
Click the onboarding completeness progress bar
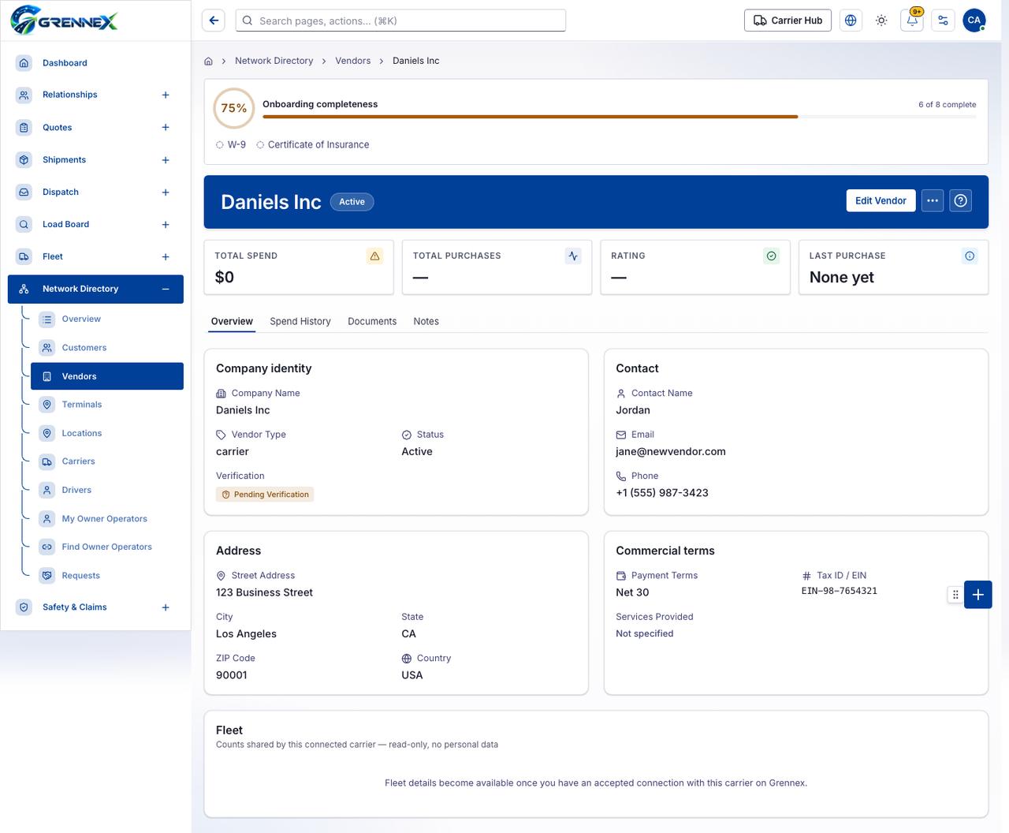coord(619,117)
